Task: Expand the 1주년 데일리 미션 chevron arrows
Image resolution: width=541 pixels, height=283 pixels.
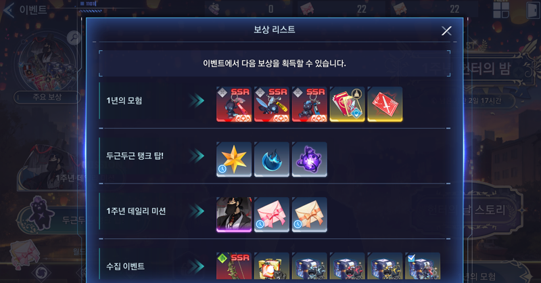Action: tap(196, 211)
